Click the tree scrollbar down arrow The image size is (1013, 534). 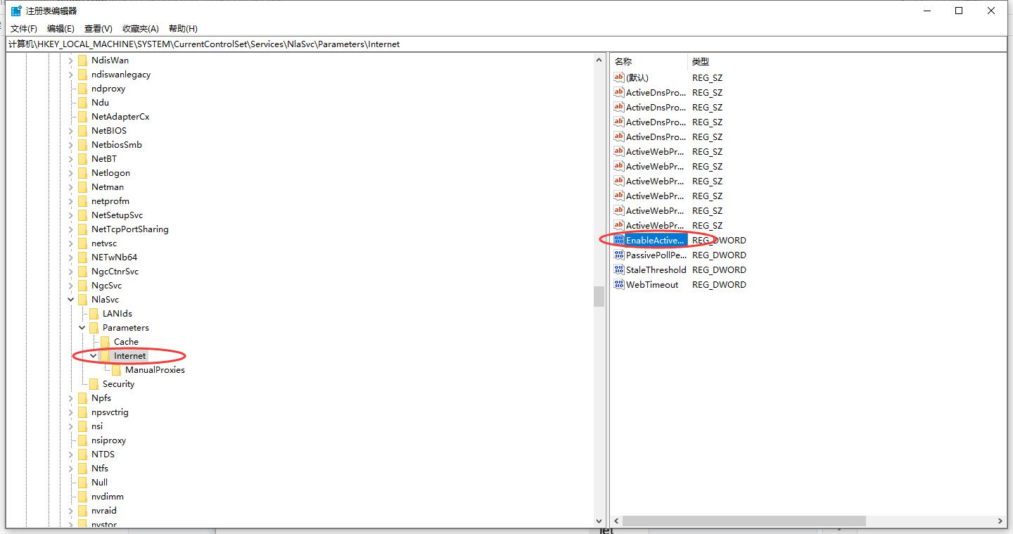[599, 521]
